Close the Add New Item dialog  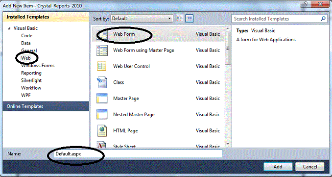(x=321, y=4)
